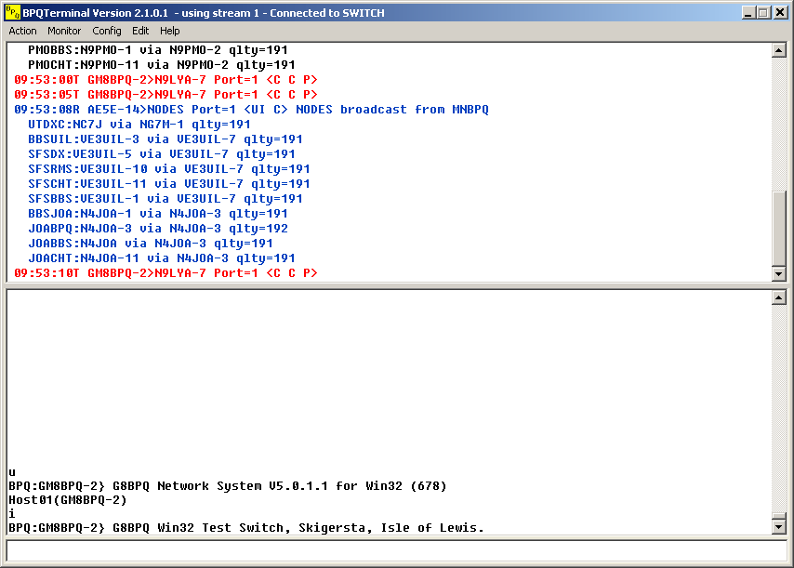Image resolution: width=794 pixels, height=568 pixels.
Task: Click the Host01(GM8BPQ-2) output line
Action: 67,500
